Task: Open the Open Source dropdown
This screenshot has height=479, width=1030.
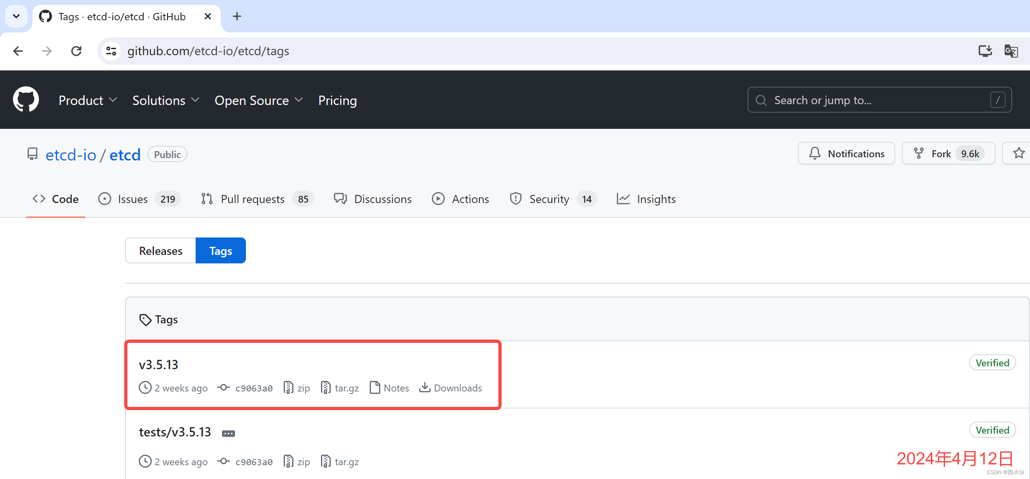Action: click(259, 100)
